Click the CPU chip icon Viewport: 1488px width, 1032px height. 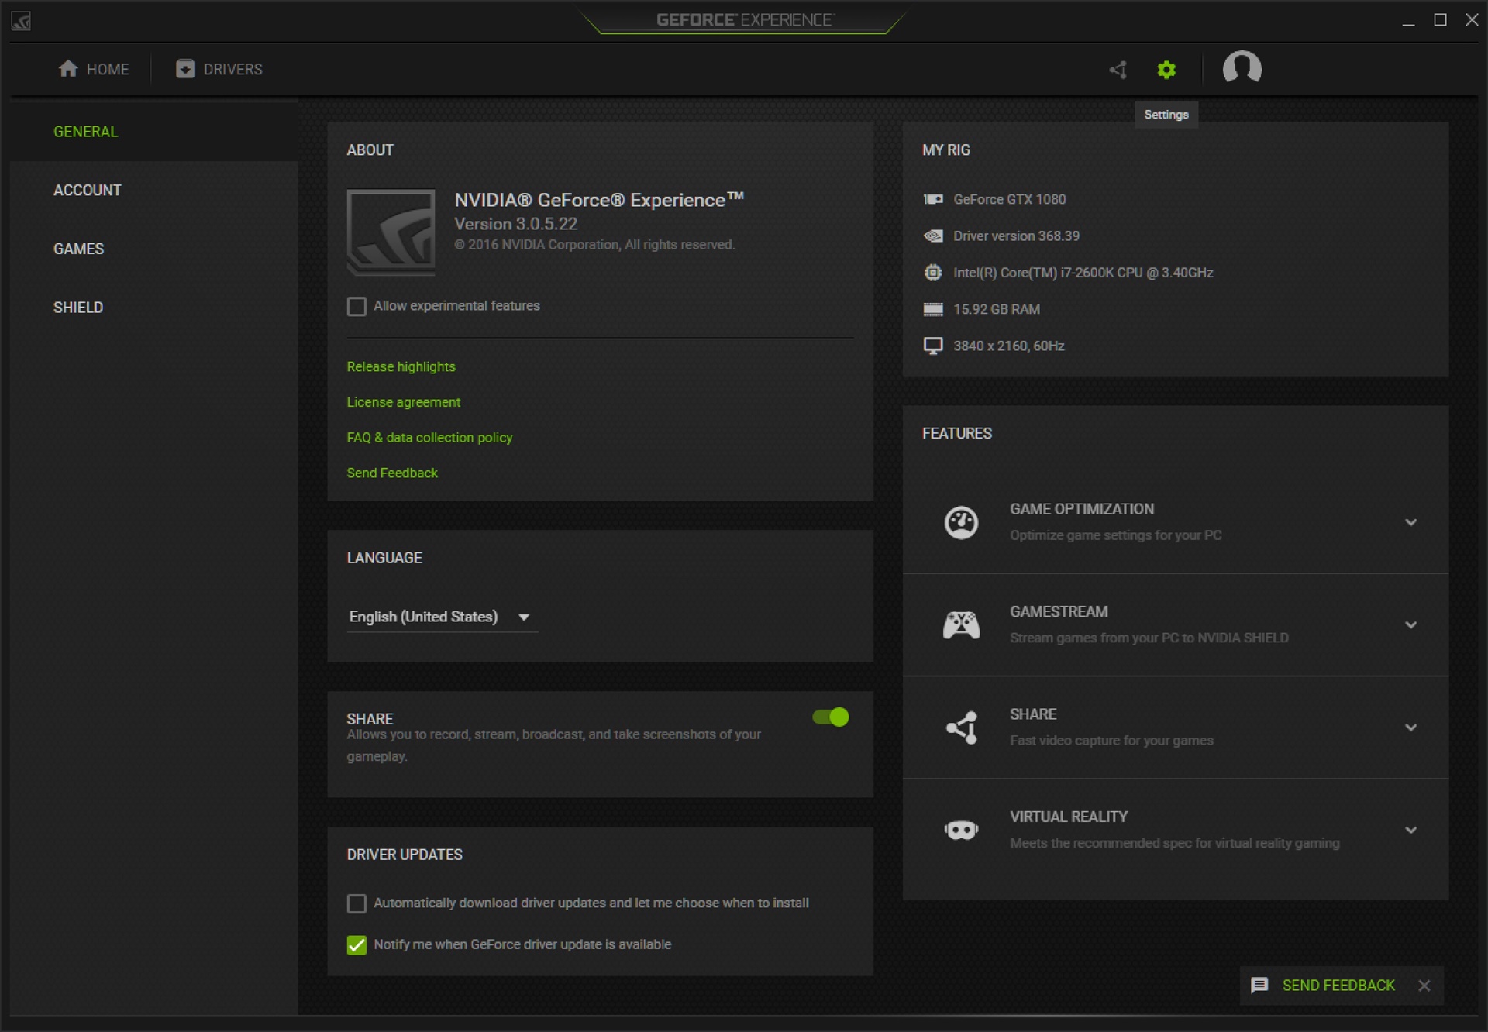(933, 273)
